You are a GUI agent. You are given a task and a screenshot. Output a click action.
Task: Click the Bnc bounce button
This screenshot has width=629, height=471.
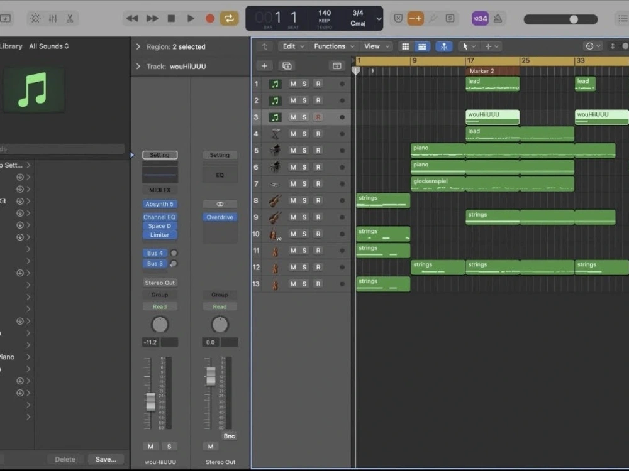229,436
